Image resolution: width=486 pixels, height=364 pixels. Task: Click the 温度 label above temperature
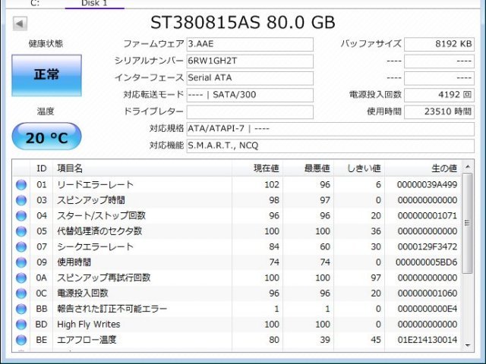46,111
